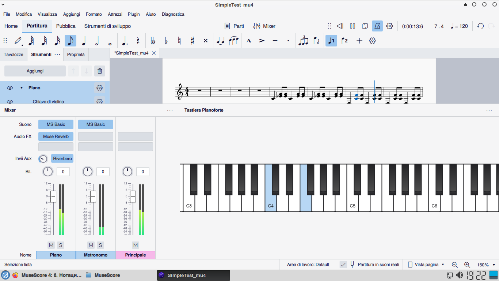This screenshot has width=499, height=281.
Task: Toggle the metronome icon in playback toolbar
Action: point(377,26)
